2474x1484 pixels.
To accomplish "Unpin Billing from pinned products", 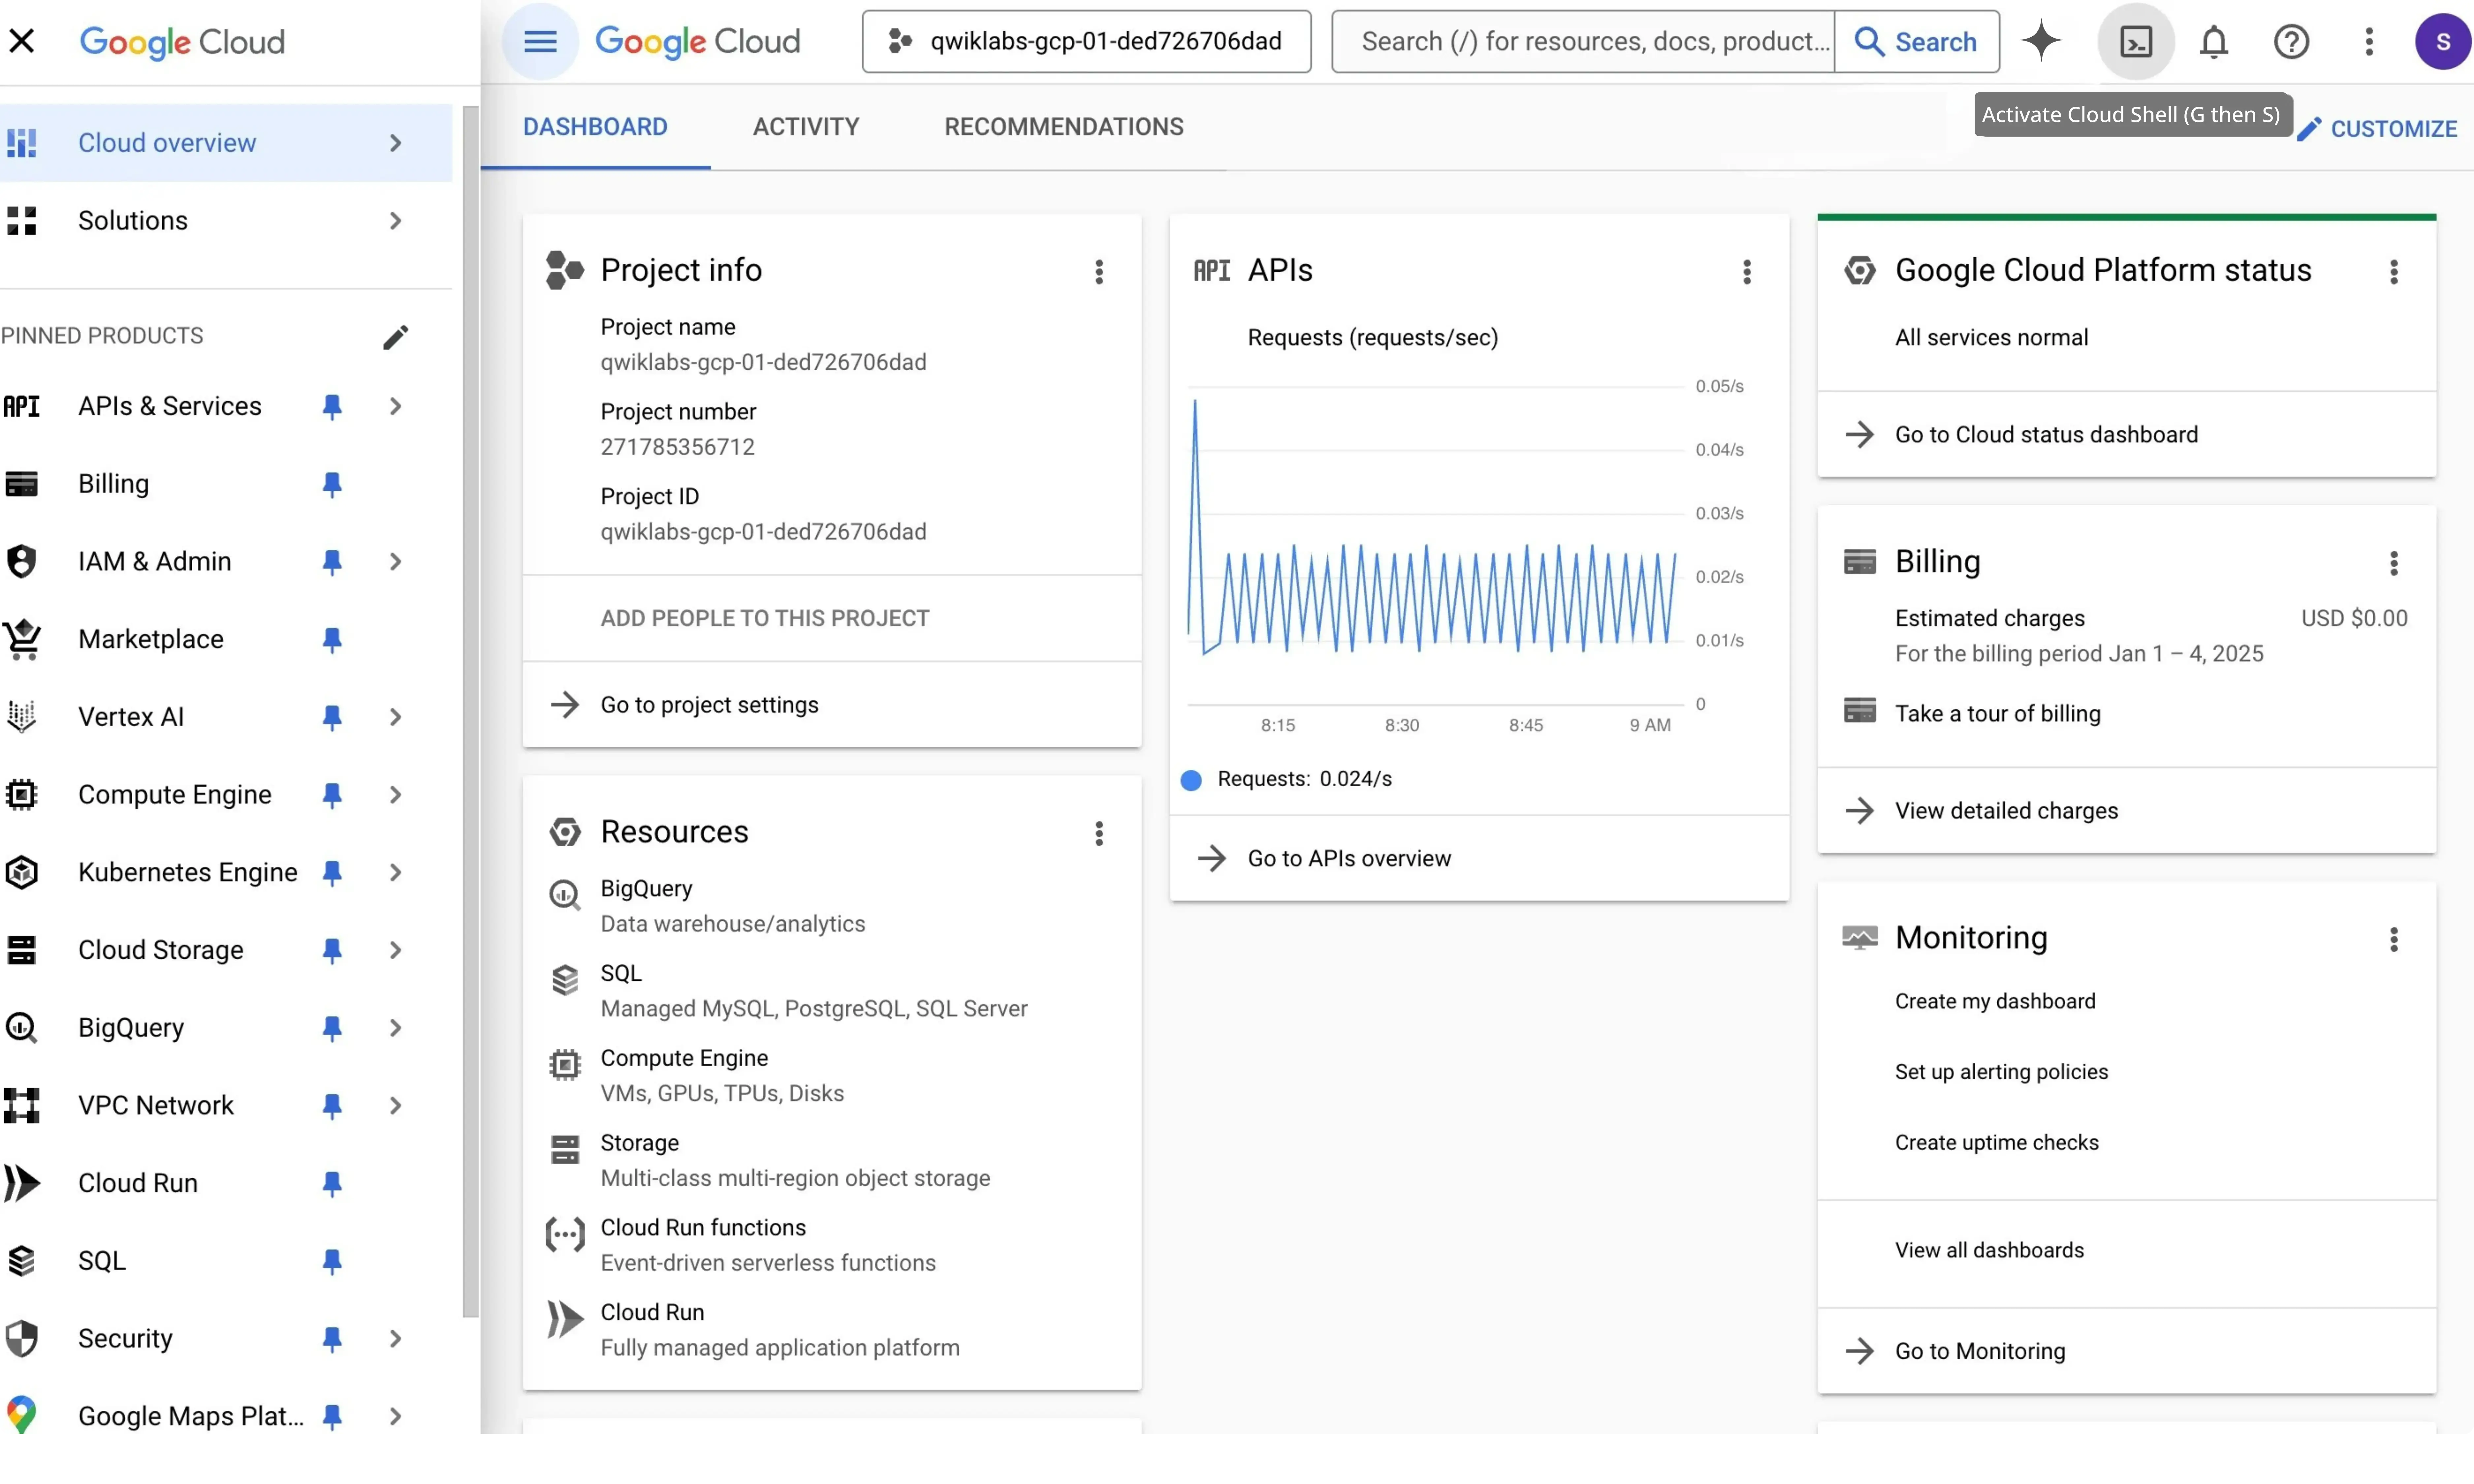I will pyautogui.click(x=332, y=484).
